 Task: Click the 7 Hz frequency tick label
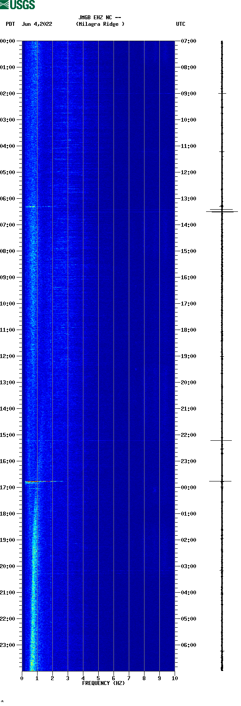tap(129, 678)
